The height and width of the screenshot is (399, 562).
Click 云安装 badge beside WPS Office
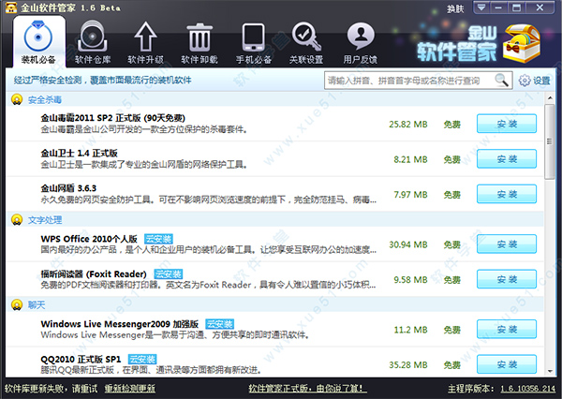pos(158,239)
